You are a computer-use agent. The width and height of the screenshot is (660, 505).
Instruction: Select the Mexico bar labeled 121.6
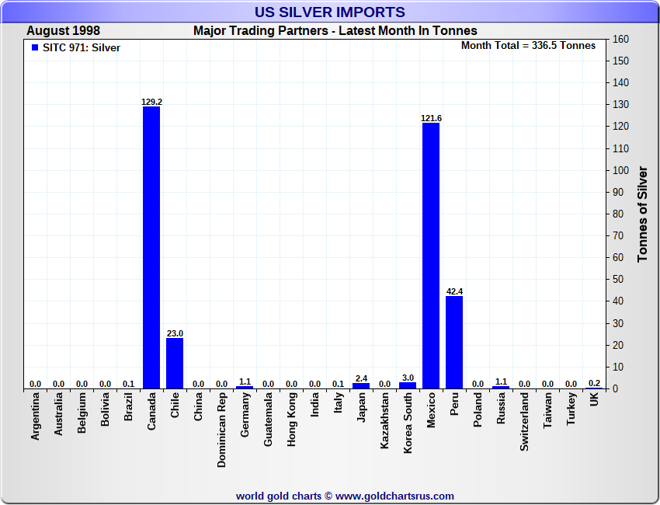pos(431,255)
